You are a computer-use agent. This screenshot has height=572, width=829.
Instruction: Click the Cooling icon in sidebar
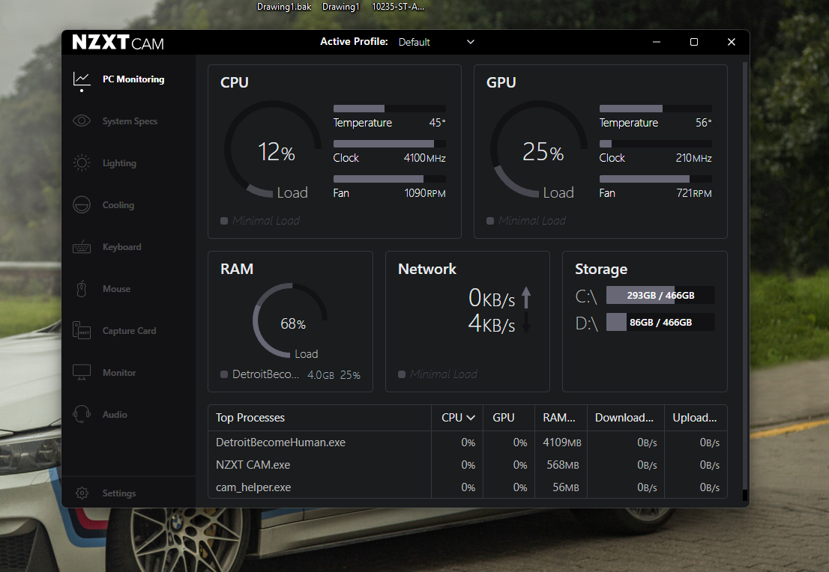tap(82, 205)
